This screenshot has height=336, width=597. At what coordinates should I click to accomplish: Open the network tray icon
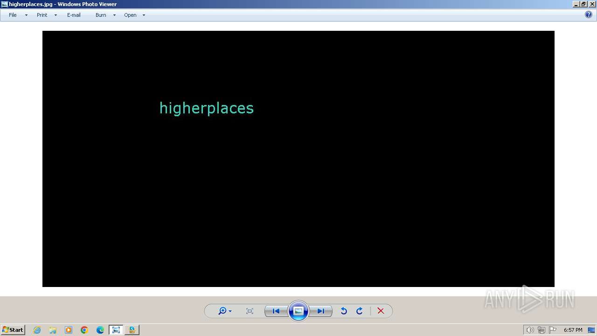pos(541,330)
